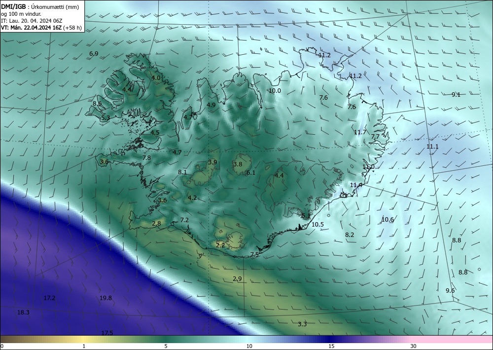Click the map value "17.5"
493x350 pixels.
pos(107,333)
